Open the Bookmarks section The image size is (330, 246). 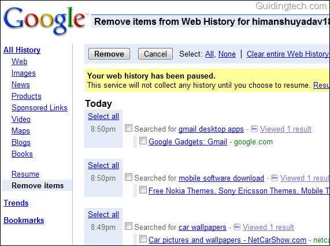(24, 221)
